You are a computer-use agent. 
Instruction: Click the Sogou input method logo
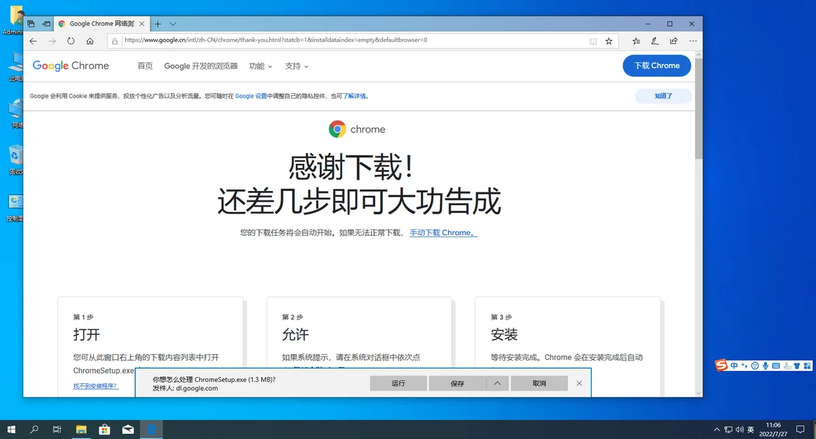(x=721, y=366)
